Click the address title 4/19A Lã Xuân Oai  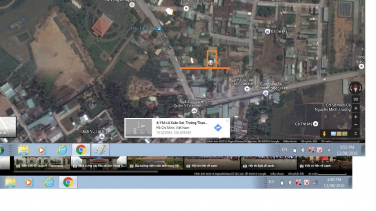click(181, 123)
